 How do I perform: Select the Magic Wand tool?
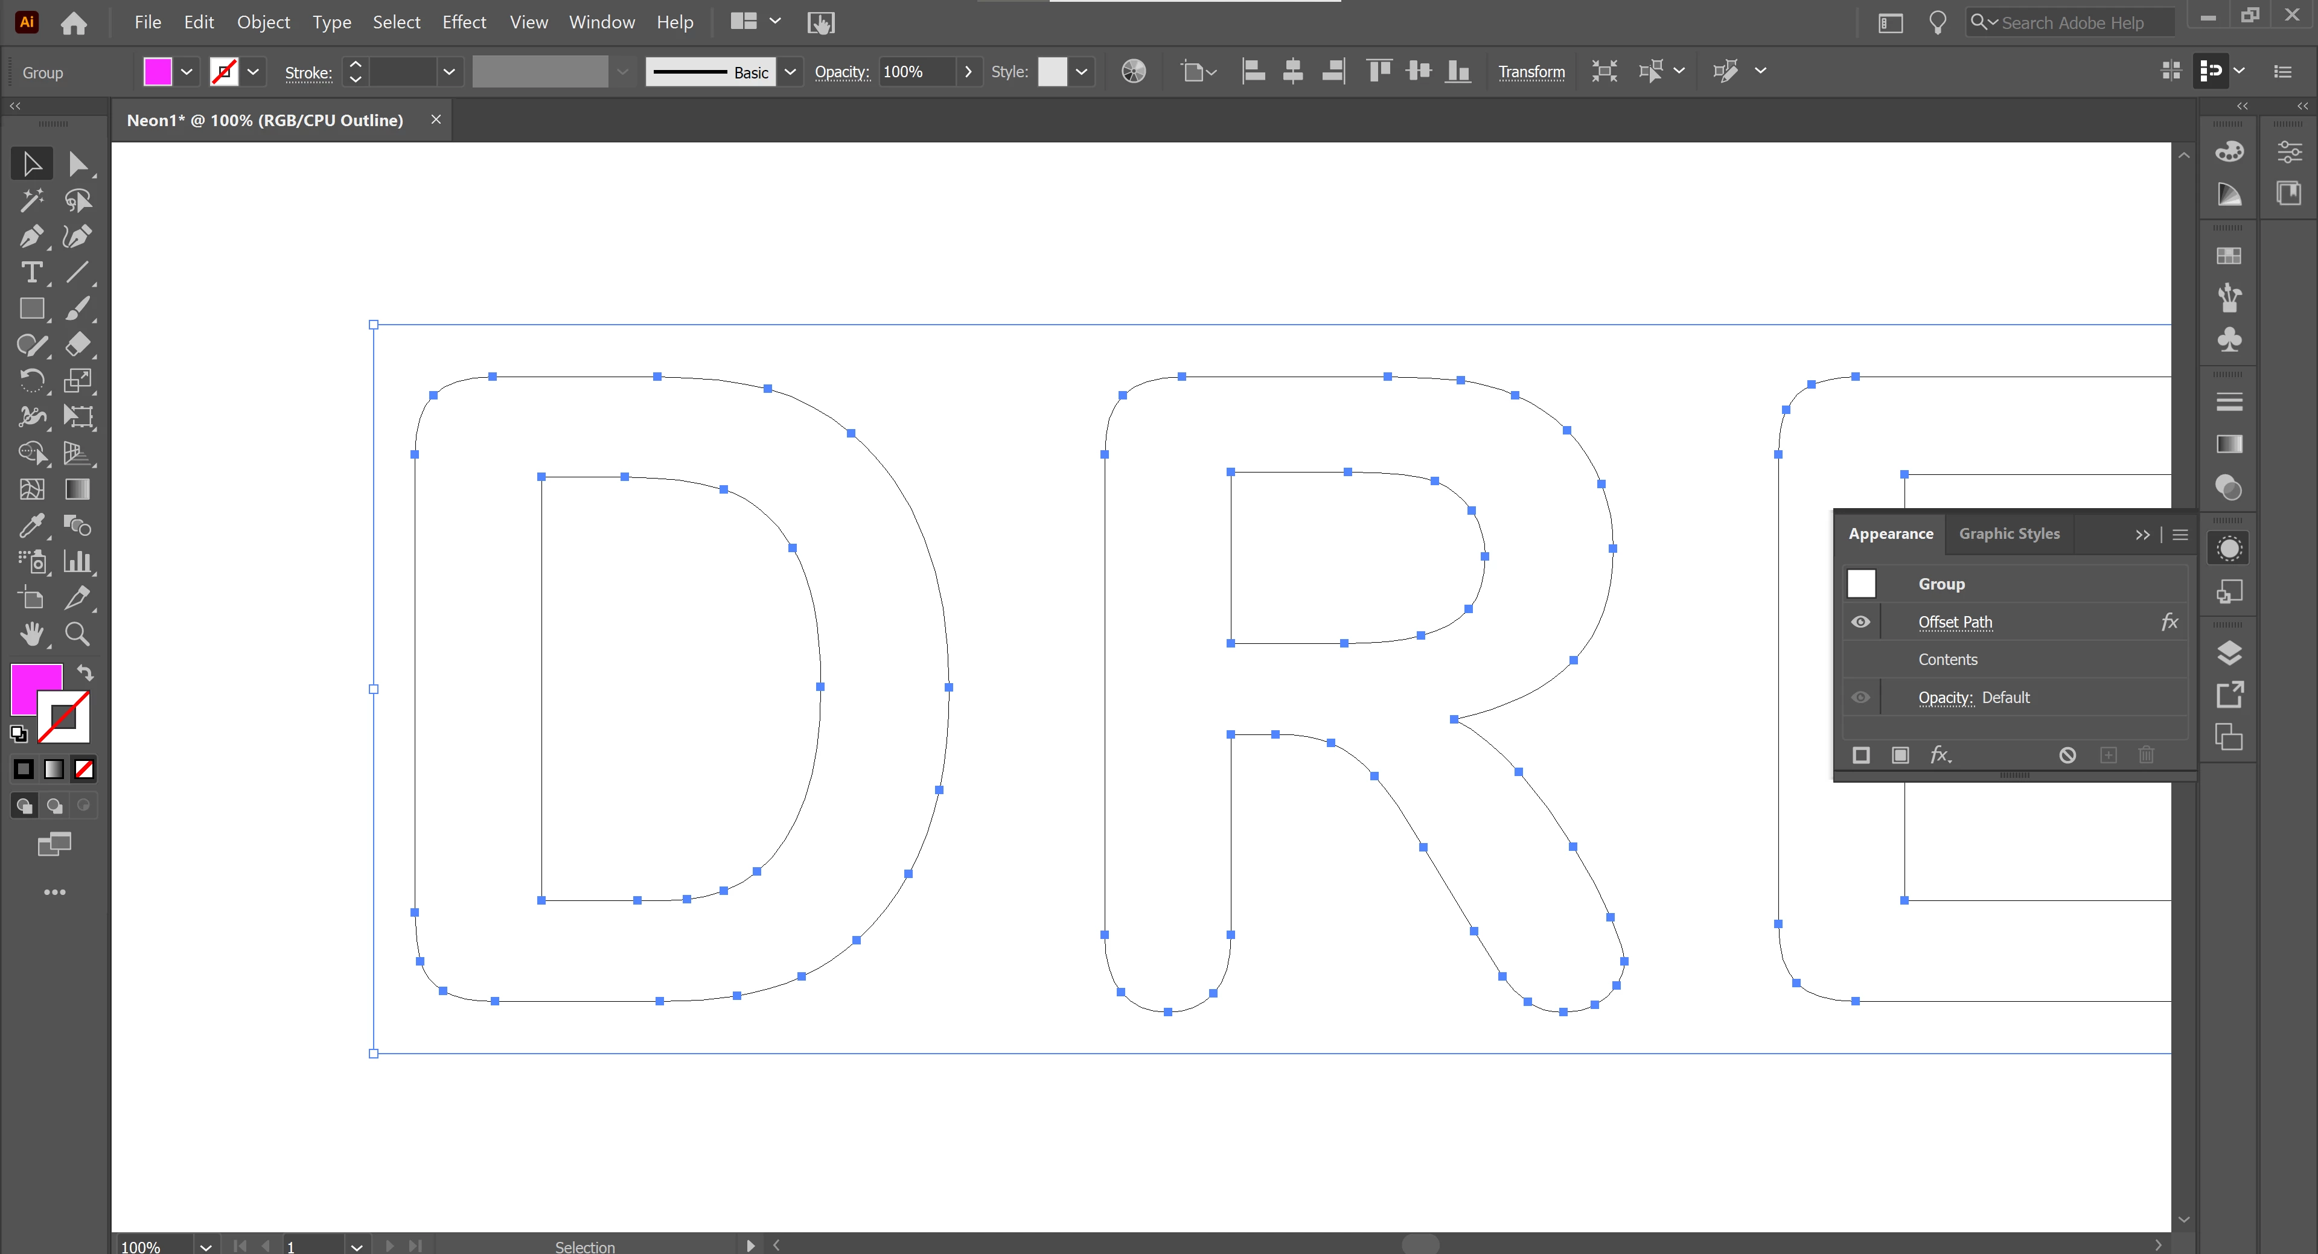click(x=31, y=200)
